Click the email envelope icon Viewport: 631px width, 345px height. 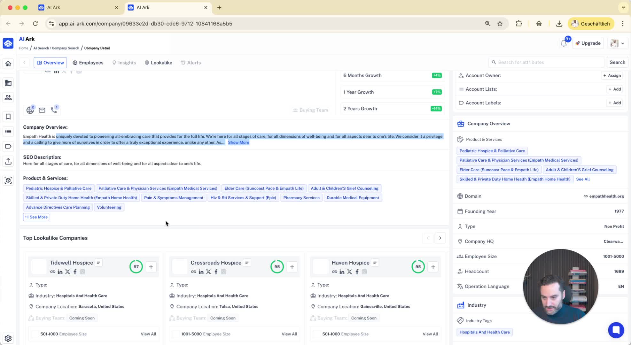pos(42,110)
